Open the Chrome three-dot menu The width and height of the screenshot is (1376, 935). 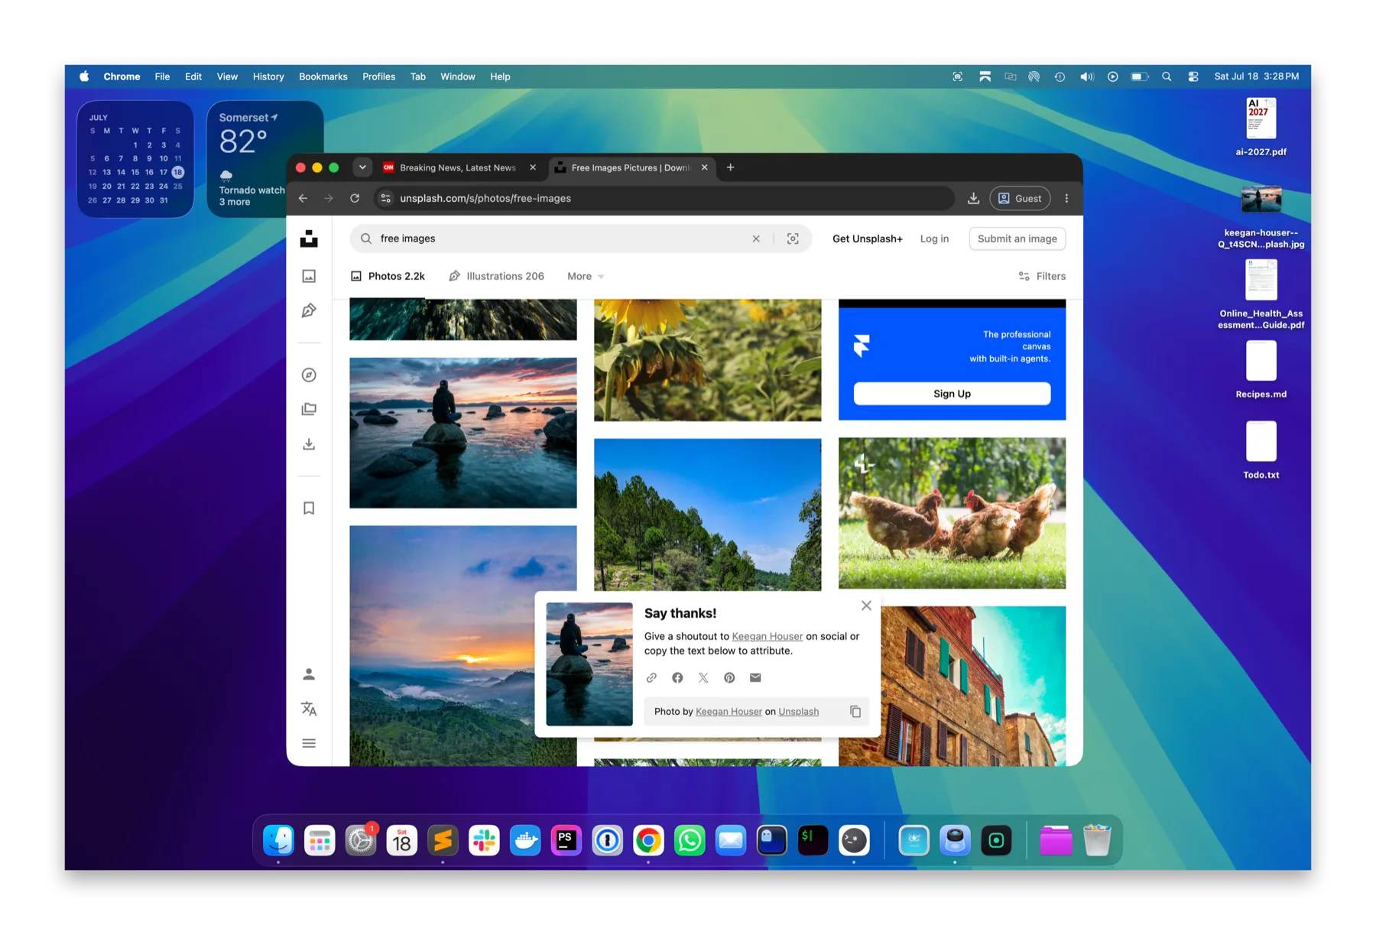pos(1066,198)
